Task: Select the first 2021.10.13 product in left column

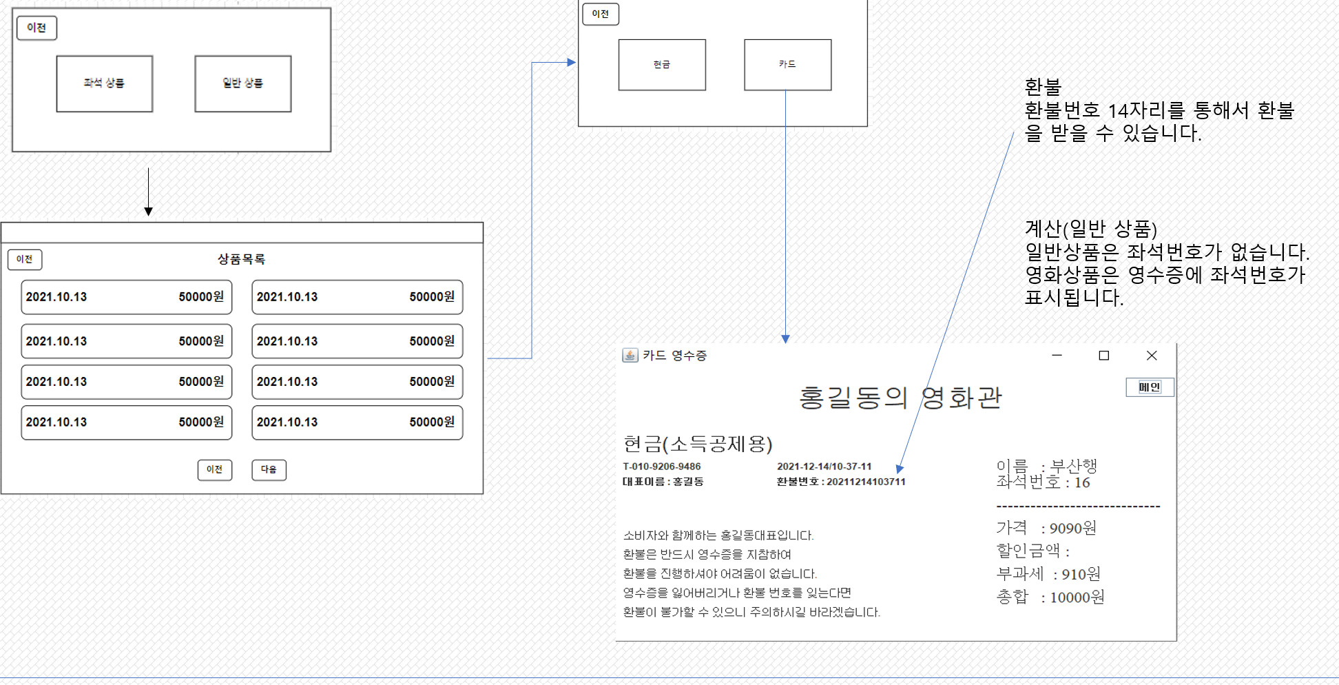Action: 126,297
